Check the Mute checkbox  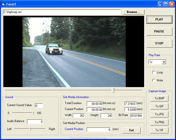pyautogui.click(x=154, y=80)
